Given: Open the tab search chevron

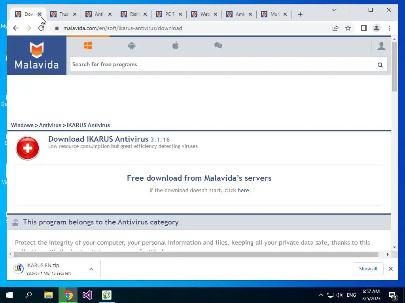Looking at the screenshot, I should [x=334, y=10].
